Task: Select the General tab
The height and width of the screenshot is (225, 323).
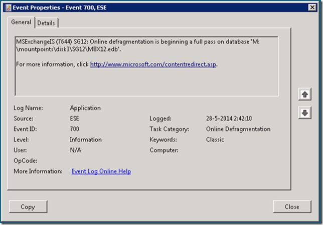Action: pyautogui.click(x=21, y=22)
